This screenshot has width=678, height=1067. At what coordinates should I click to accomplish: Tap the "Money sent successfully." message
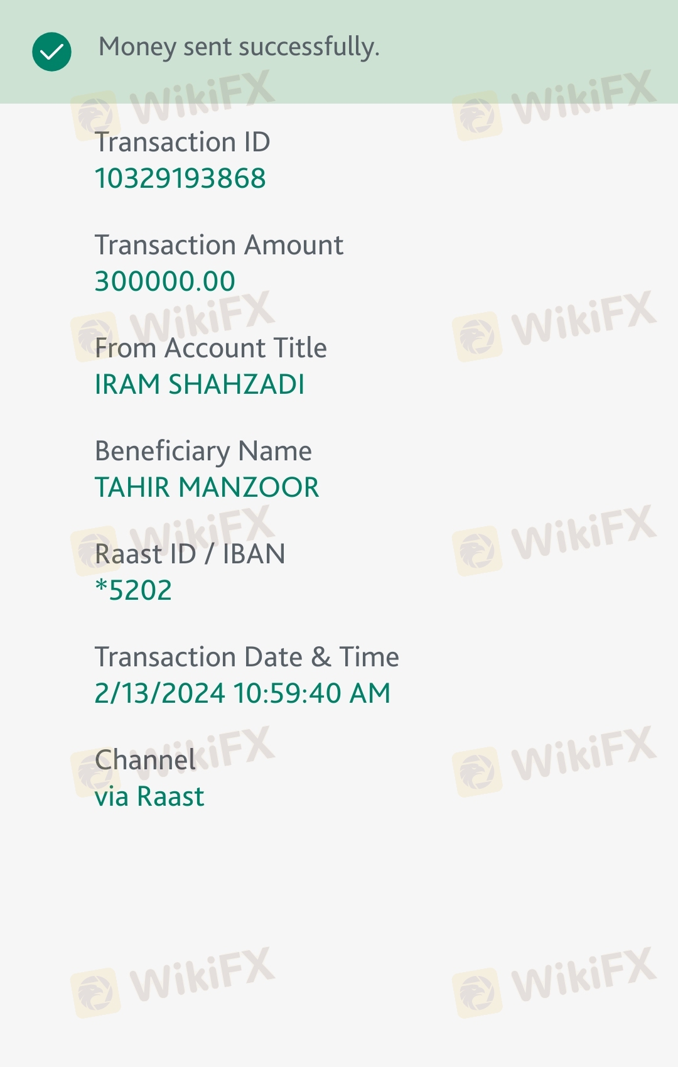[x=239, y=47]
